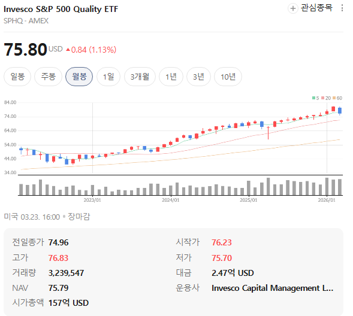This screenshot has width=353, height=316.
Task: Open the three-dot more options menu
Action: pyautogui.click(x=342, y=8)
